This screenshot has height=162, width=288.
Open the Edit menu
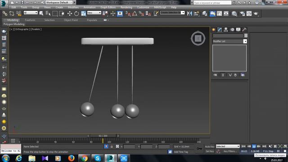click(x=13, y=7)
